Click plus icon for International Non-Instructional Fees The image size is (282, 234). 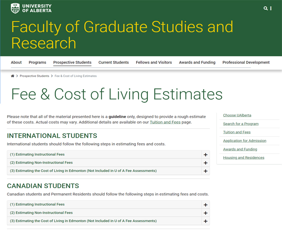tap(206, 163)
